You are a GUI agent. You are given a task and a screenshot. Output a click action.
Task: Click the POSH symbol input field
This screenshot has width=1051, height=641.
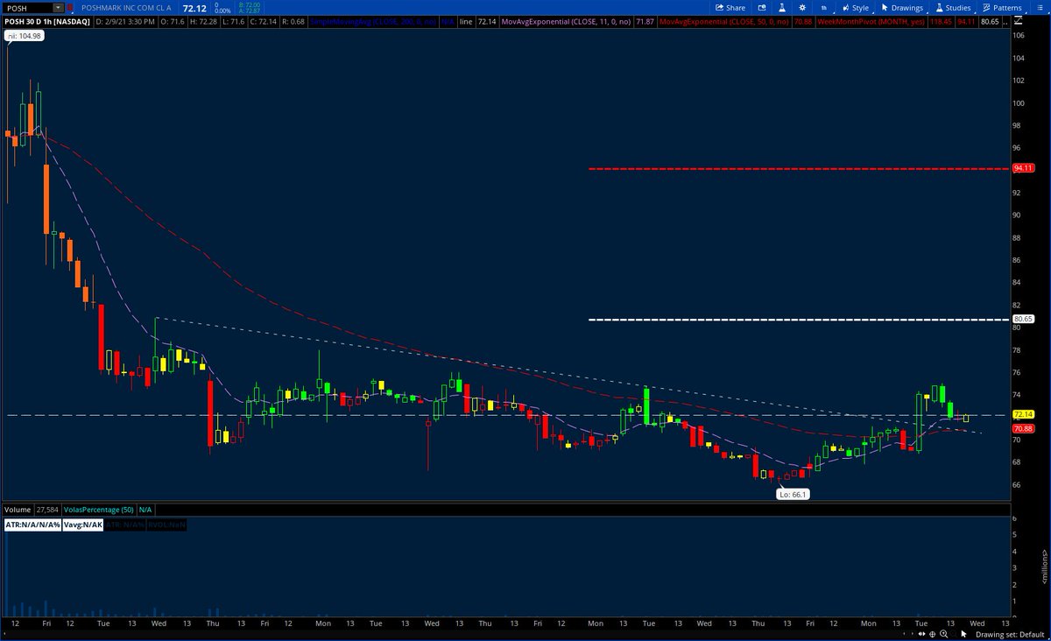28,8
